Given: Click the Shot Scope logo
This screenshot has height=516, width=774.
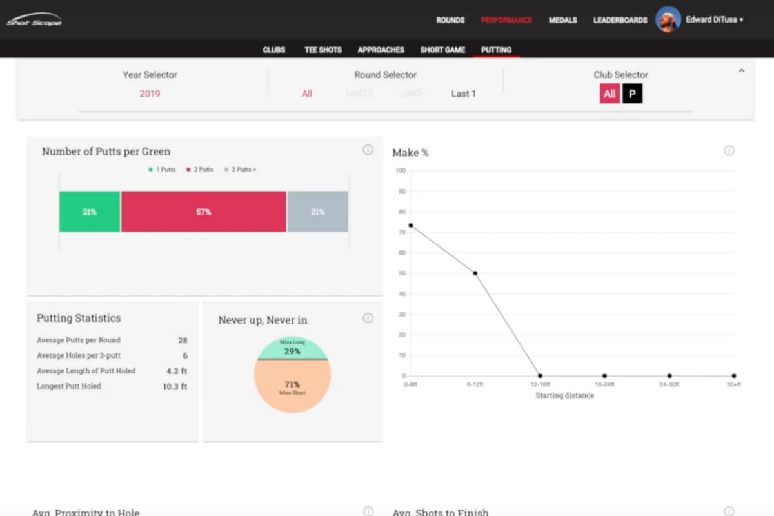Looking at the screenshot, I should 34,19.
